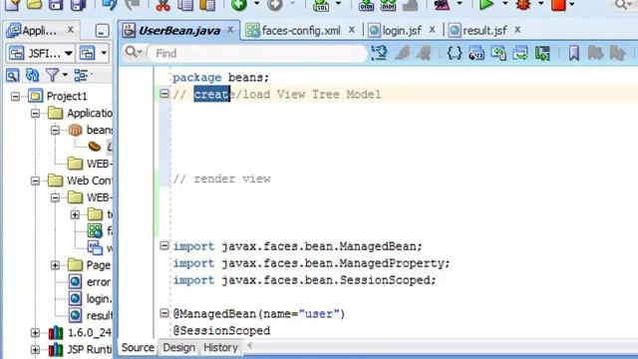This screenshot has width=638, height=359.
Task: Click the green Back navigation arrow
Action: point(239,5)
